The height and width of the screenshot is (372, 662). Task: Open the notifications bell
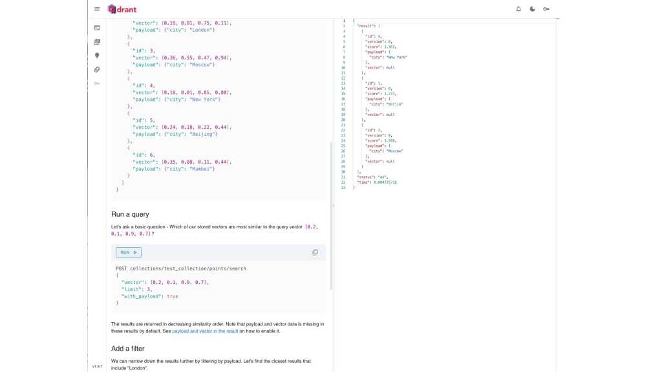tap(518, 9)
